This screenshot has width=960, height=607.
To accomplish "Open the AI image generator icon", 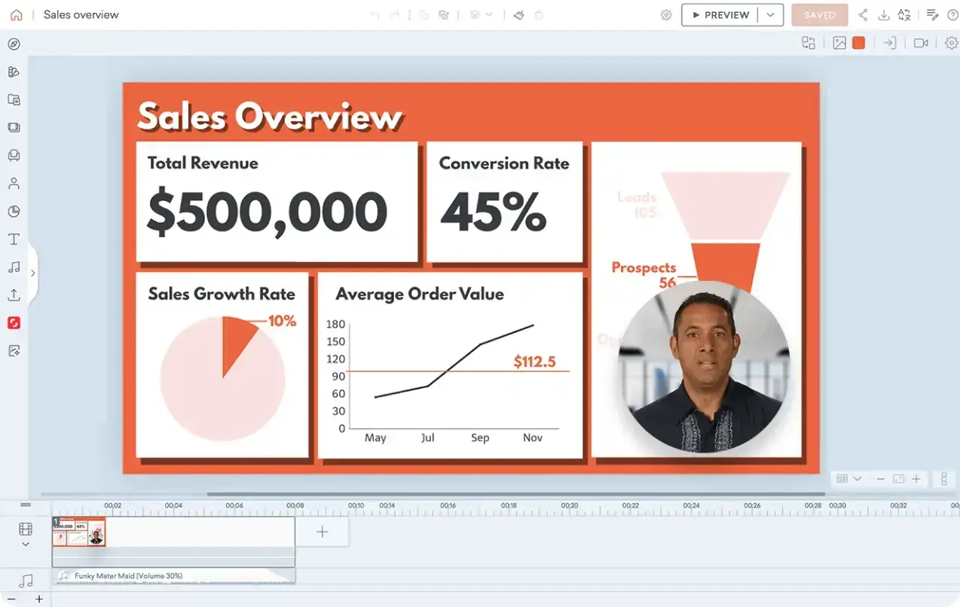I will pyautogui.click(x=14, y=350).
